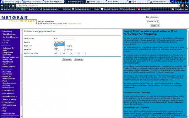Go to browser home icon
Viewport: 189px width, 118px height.
[x=13, y=6]
